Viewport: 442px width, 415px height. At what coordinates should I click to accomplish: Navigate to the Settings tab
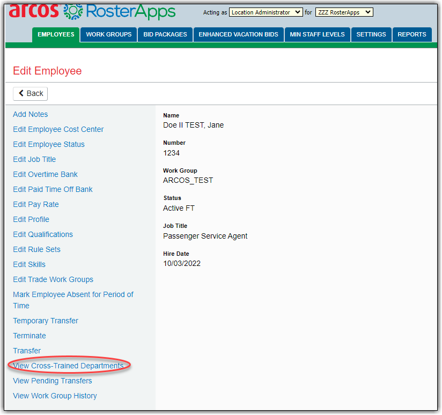coord(371,34)
